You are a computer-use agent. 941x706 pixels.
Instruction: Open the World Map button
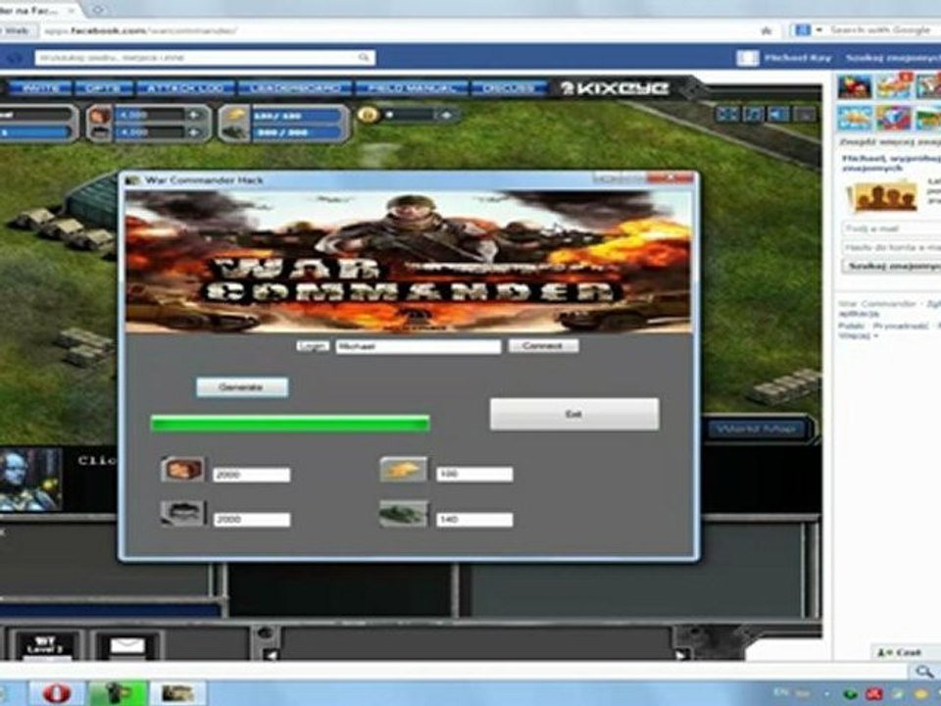coord(756,429)
